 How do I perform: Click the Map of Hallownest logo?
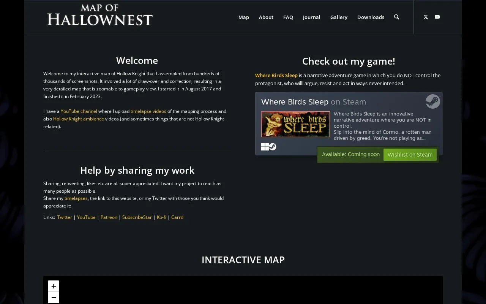coord(100,15)
